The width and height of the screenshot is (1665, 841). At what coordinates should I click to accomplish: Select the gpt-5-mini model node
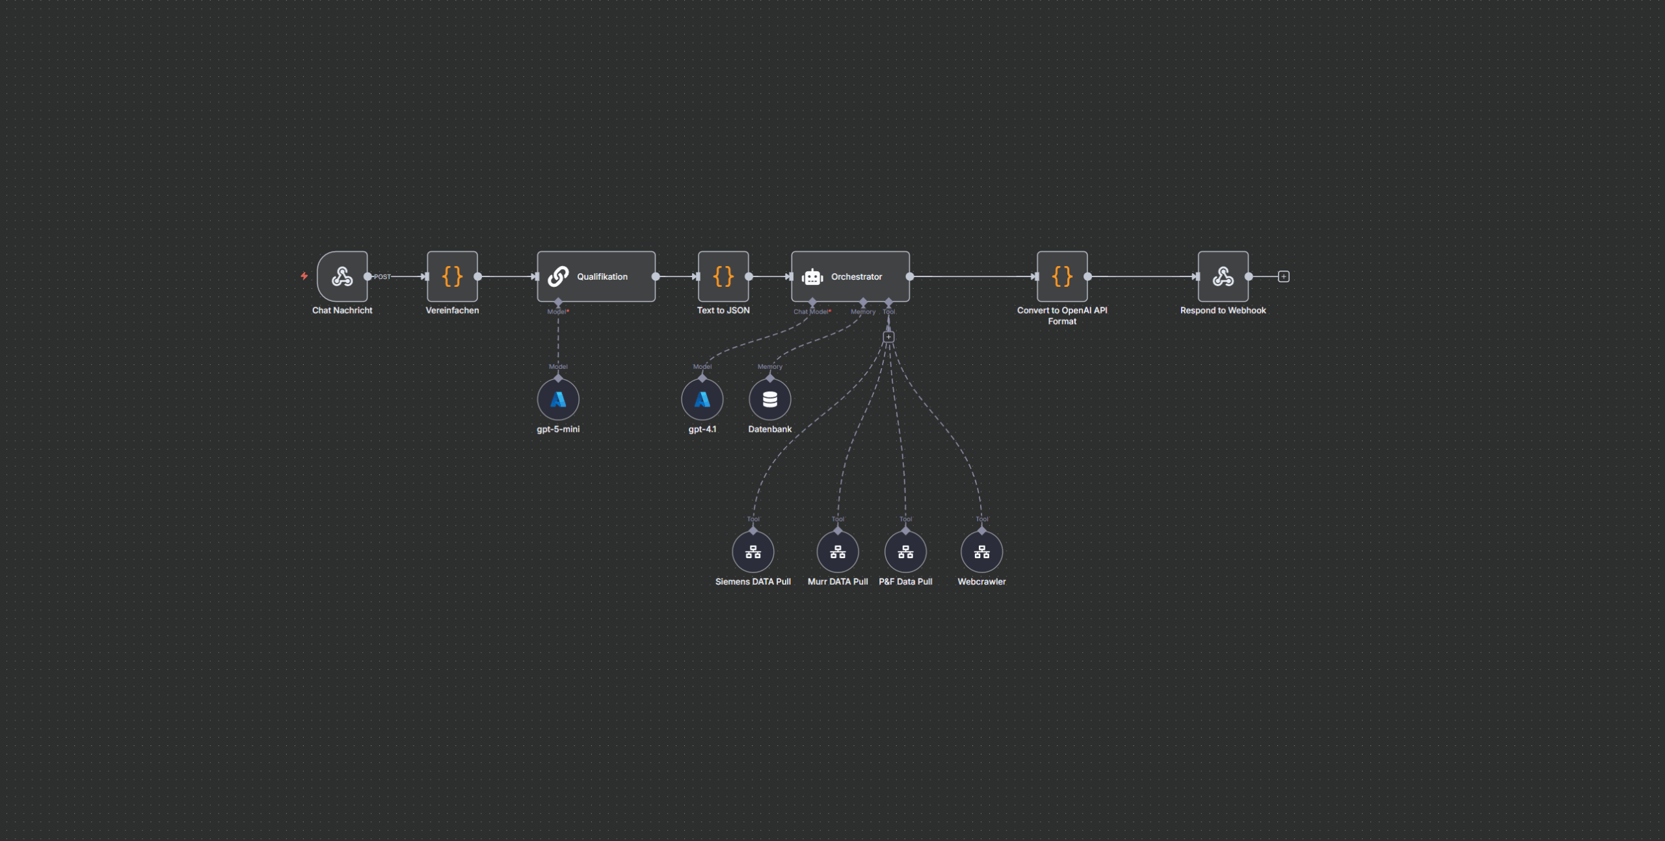[x=558, y=399]
